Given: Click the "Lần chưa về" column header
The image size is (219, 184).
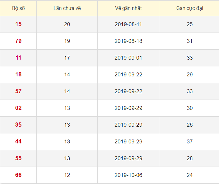Looking at the screenshot, I should (x=67, y=8).
